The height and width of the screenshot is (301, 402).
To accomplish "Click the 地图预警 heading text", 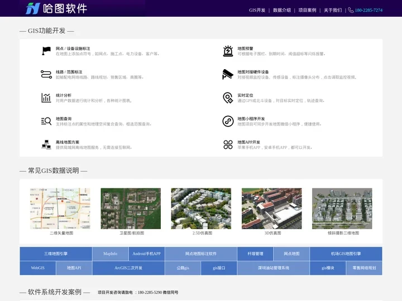I will (x=245, y=48).
